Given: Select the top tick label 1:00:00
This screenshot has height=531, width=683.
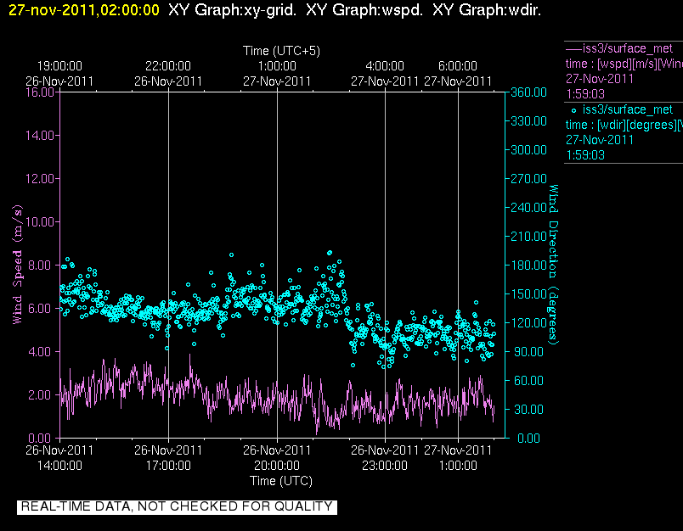Looking at the screenshot, I should tap(277, 65).
